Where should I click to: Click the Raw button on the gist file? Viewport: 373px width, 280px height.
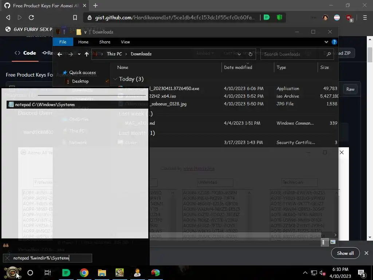pyautogui.click(x=350, y=89)
